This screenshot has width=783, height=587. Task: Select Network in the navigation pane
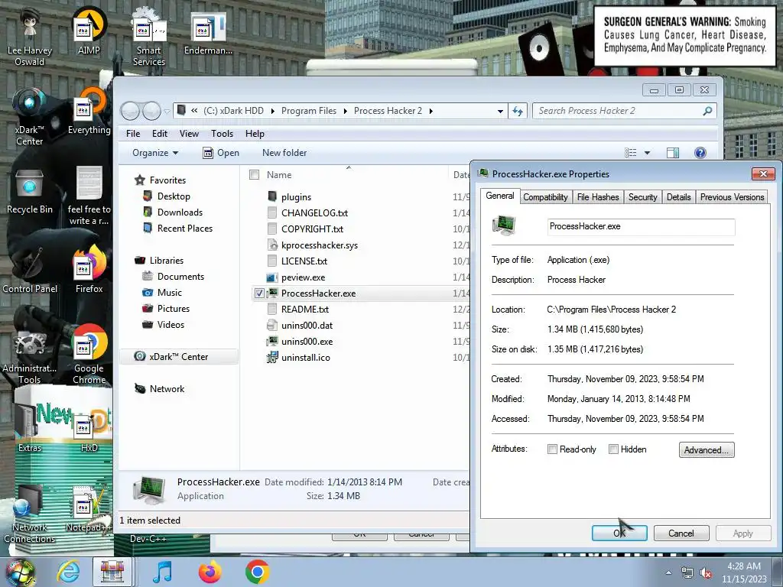pos(167,389)
